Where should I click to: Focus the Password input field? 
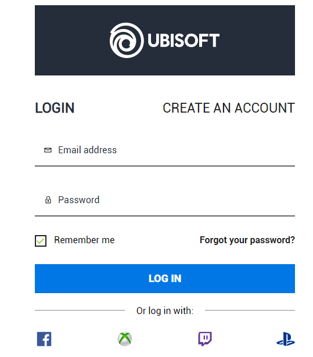click(165, 200)
